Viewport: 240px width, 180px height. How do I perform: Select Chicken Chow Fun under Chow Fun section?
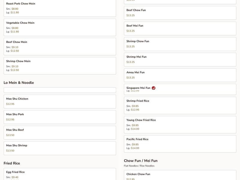[180, 175]
